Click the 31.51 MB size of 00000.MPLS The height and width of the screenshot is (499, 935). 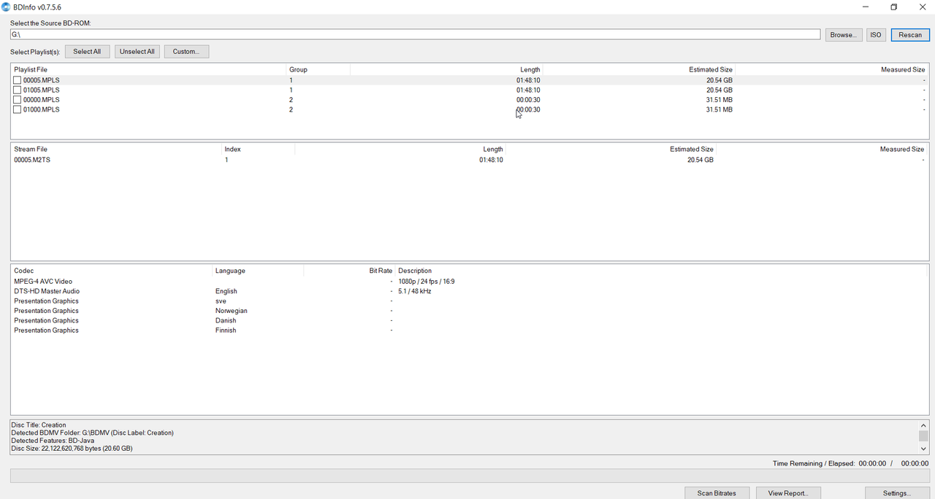pyautogui.click(x=719, y=100)
